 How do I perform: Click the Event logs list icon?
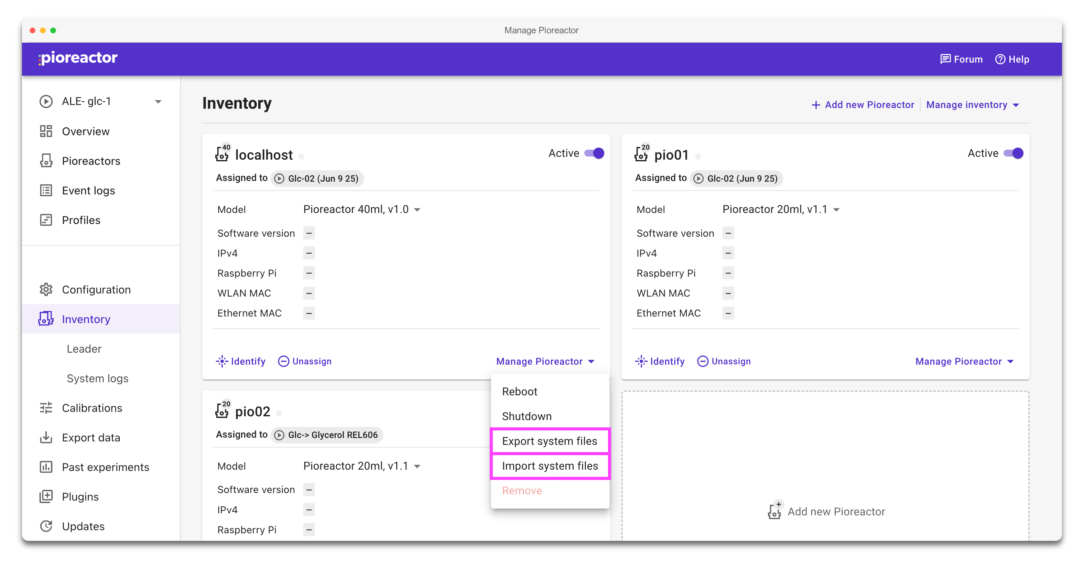(x=46, y=191)
